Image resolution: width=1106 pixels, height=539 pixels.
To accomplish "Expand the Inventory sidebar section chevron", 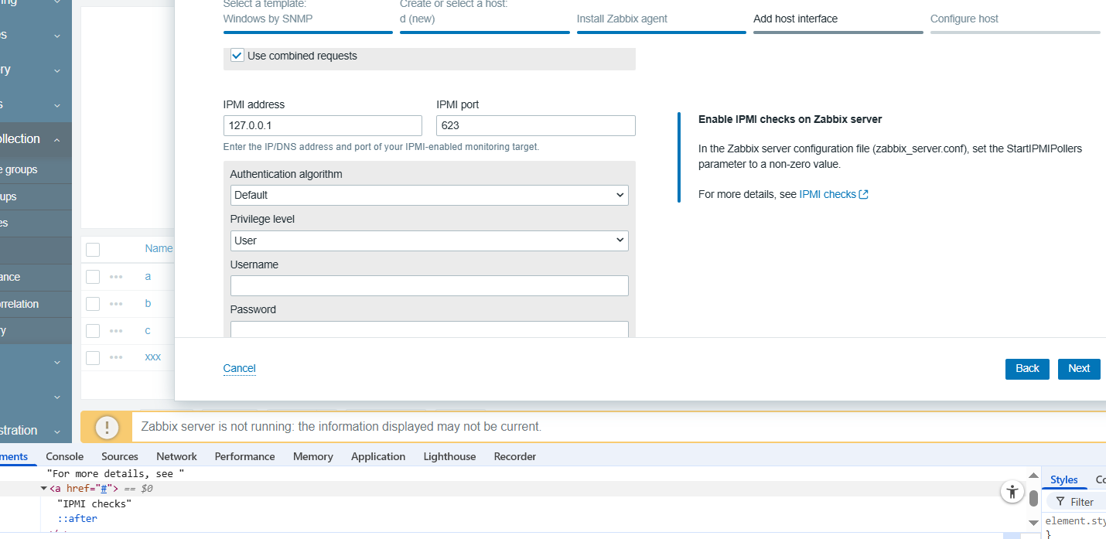I will (x=57, y=70).
